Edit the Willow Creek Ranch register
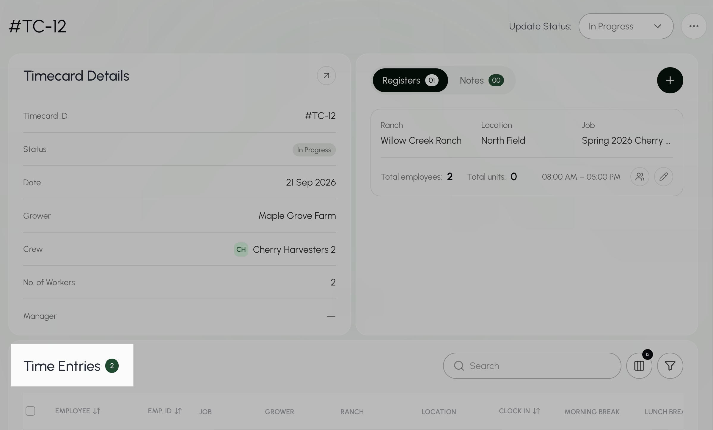Screen dimensions: 713x430 663,177
